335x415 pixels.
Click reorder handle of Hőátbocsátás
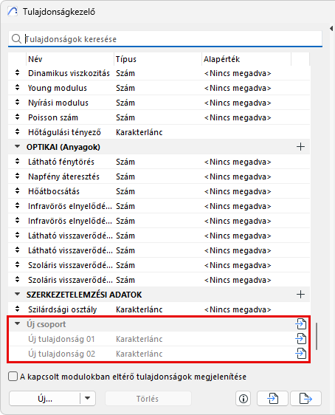[x=17, y=191]
